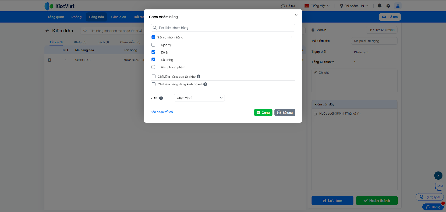446x212 pixels.
Task: Enable Chỉ kiểm hàng còn tồn kho
Action: coord(154,76)
